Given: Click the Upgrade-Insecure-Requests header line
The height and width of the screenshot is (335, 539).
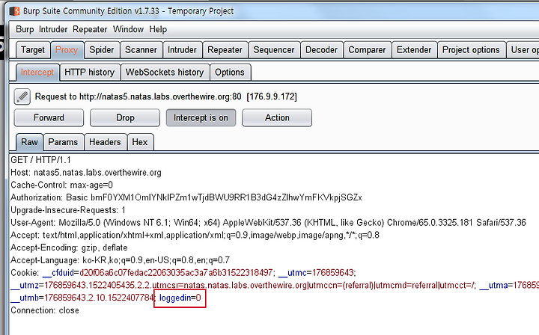Looking at the screenshot, I should pos(68,210).
